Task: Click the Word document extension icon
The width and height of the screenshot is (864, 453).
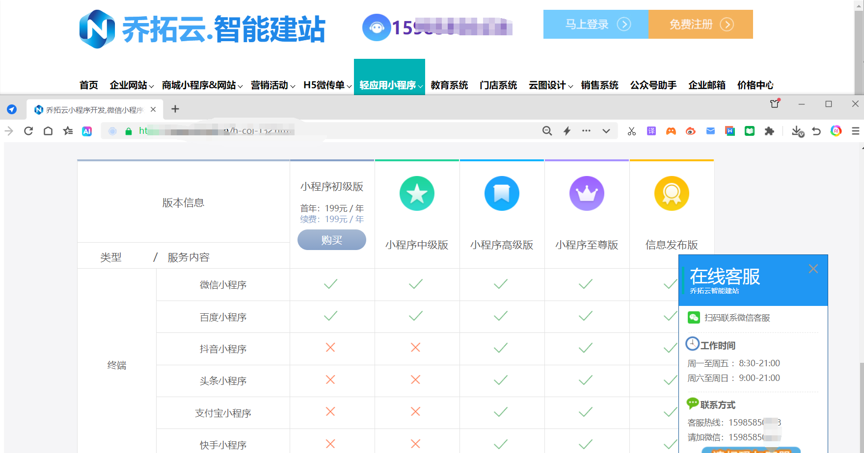Action: pyautogui.click(x=730, y=131)
